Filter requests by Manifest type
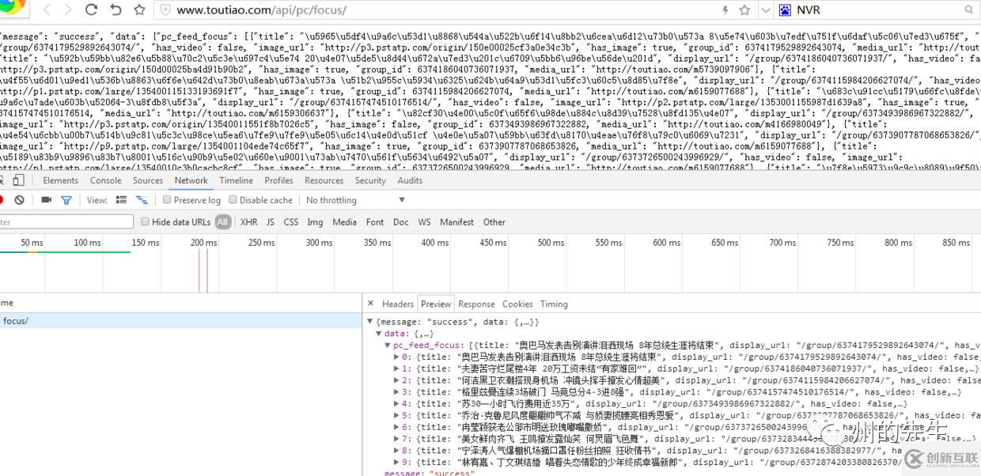Screen dimensions: 981x476 [456, 222]
